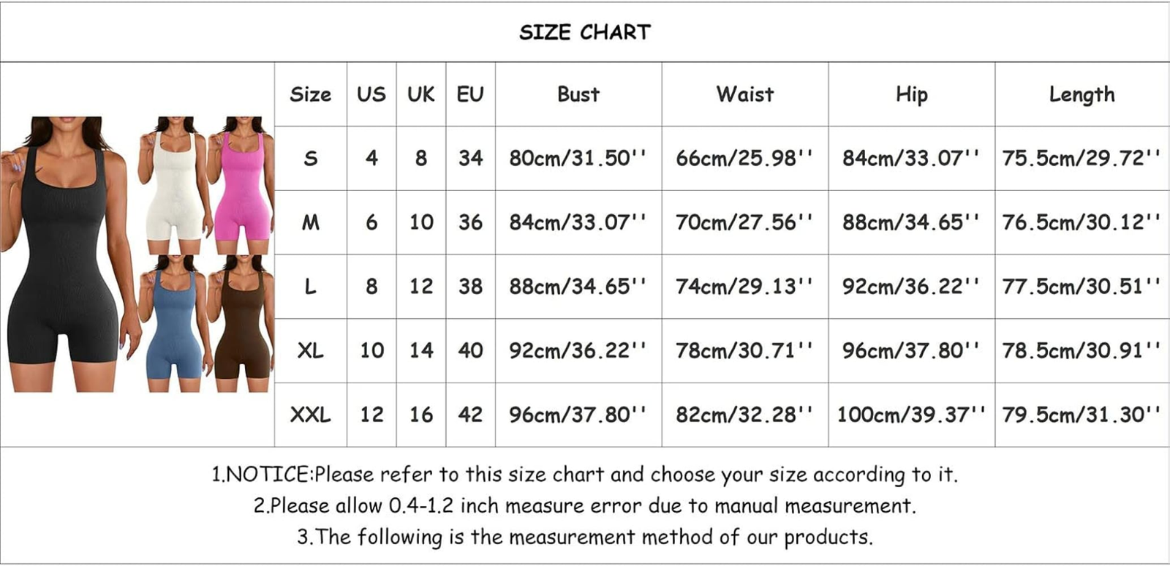Select the pink romper thumbnail
The image size is (1170, 566).
[241, 186]
